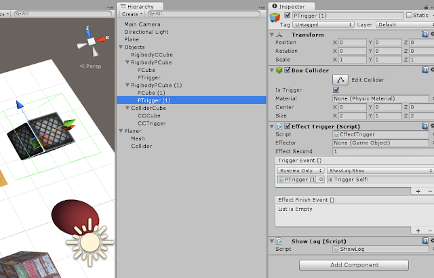Click the Transform component help icon
The width and height of the screenshot is (434, 278).
point(425,35)
